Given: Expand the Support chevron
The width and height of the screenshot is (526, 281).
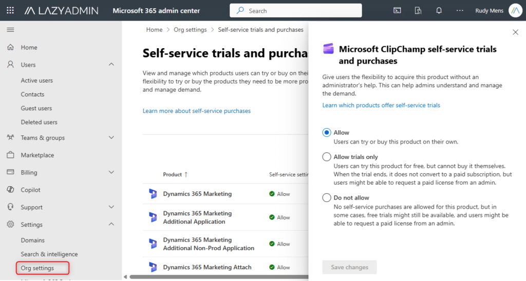Looking at the screenshot, I should pos(111,207).
